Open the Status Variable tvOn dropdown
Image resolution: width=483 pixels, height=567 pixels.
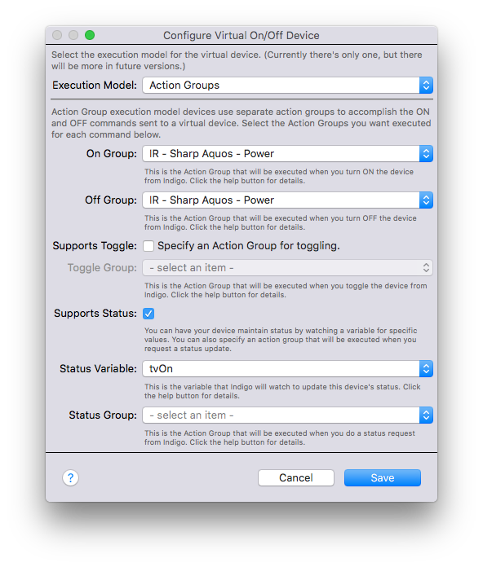[x=287, y=369]
